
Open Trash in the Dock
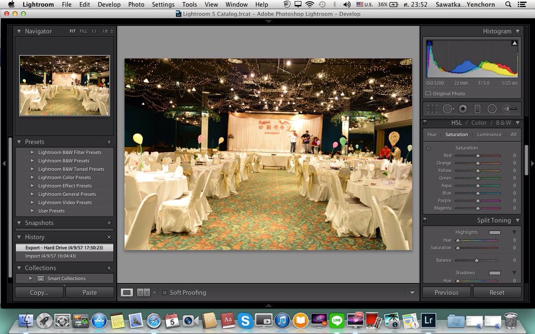[x=511, y=321]
